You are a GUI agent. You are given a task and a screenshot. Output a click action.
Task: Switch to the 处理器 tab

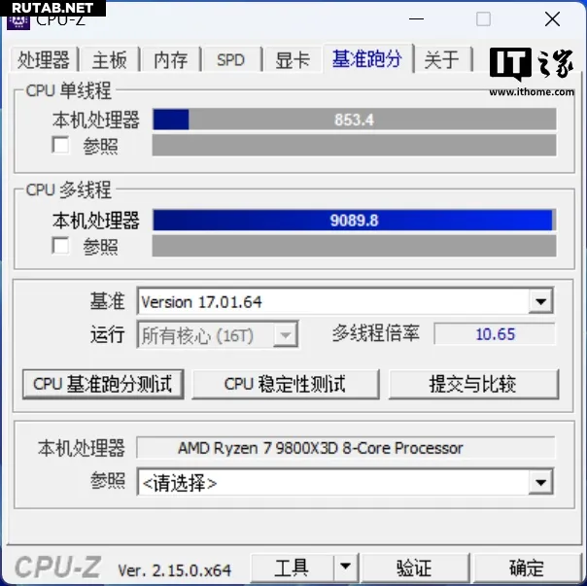tap(44, 60)
